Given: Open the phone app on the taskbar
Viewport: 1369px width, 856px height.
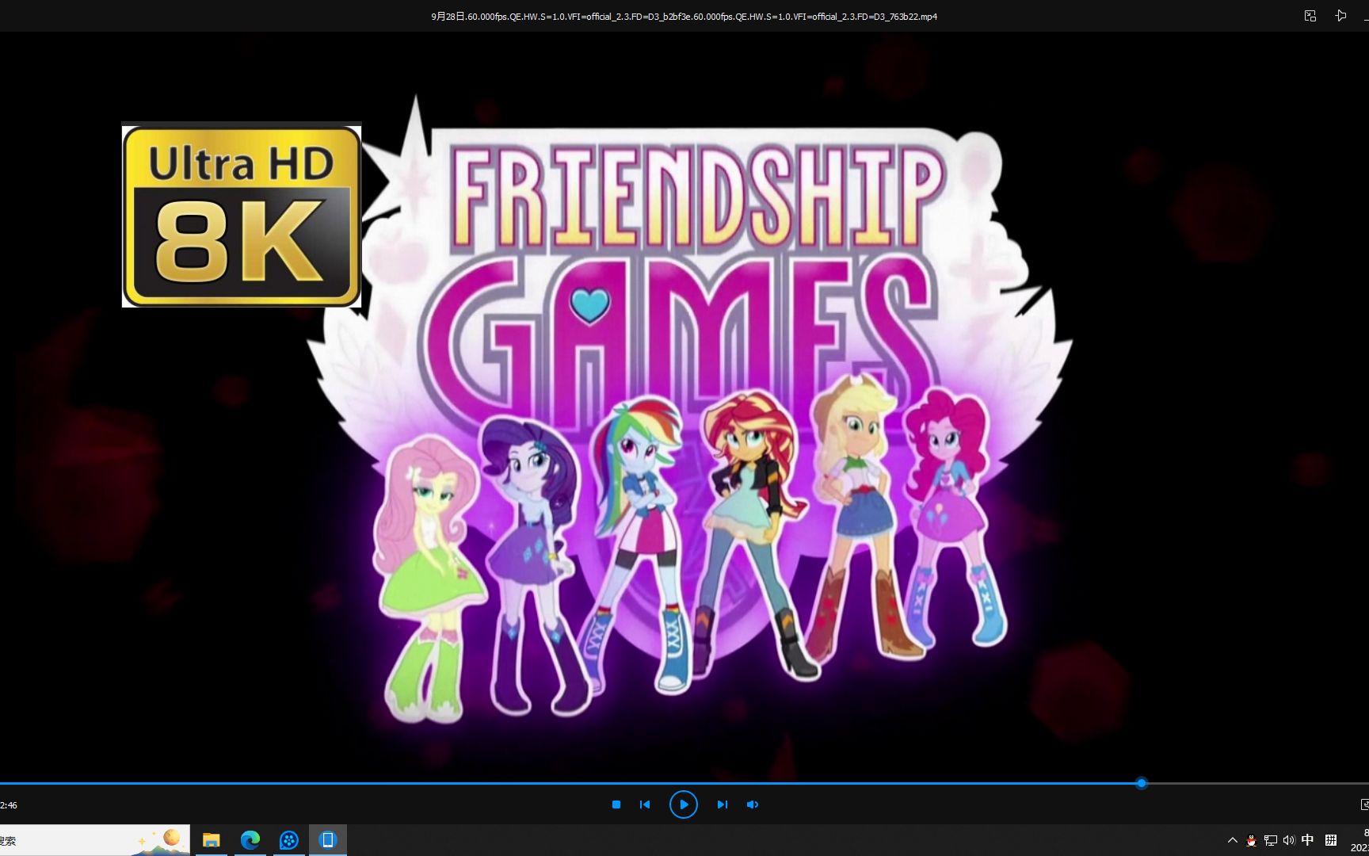Looking at the screenshot, I should point(327,840).
